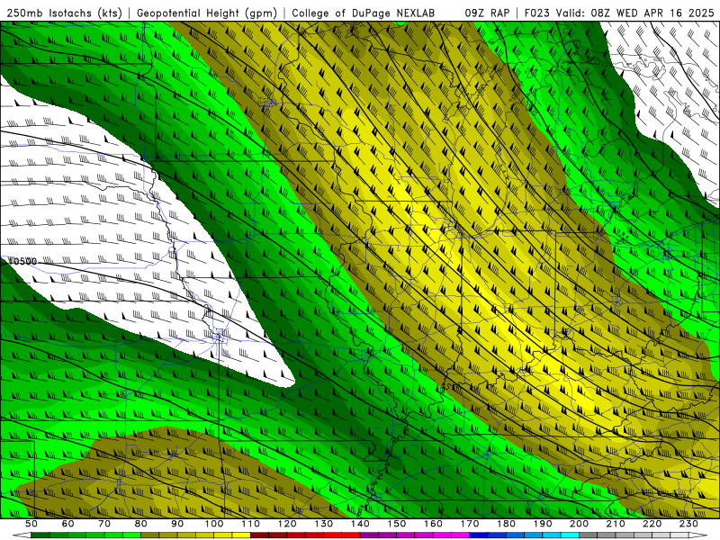The width and height of the screenshot is (720, 540).
Task: Click the 10500 height contour label
Action: coord(22,262)
